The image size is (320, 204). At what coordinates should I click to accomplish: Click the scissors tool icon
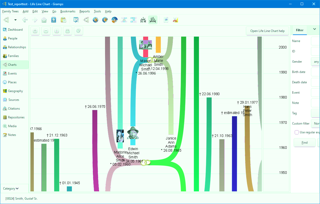pos(175,20)
